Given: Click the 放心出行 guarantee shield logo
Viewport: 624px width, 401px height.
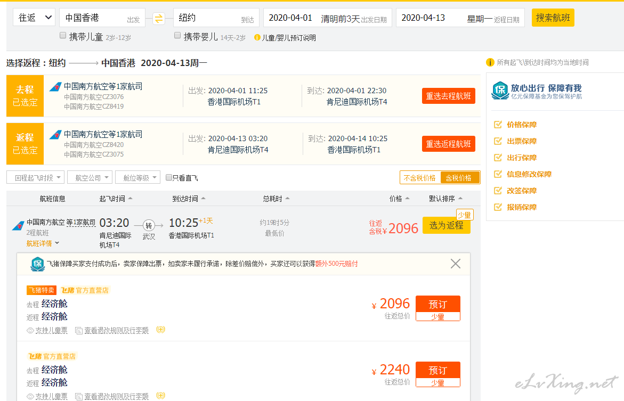Looking at the screenshot, I should click(x=500, y=91).
